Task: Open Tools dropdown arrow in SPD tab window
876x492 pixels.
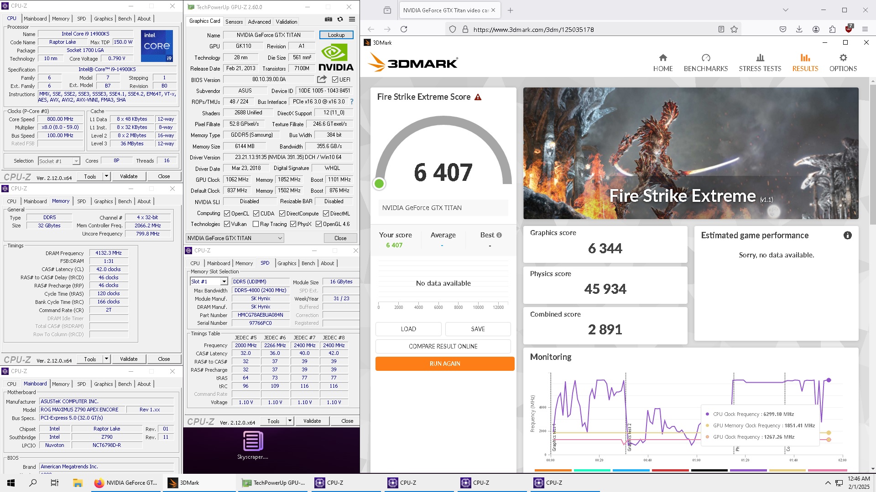Action: (290, 421)
